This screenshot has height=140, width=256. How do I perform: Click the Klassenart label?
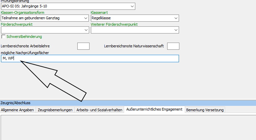pos(99,13)
